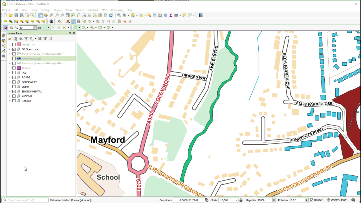This screenshot has width=361, height=203.
Task: Click the snapping tolerance value field
Action: pyautogui.click(x=26, y=28)
